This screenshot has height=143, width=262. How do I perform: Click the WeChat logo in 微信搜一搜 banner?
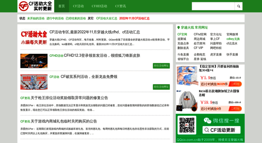point(207,121)
